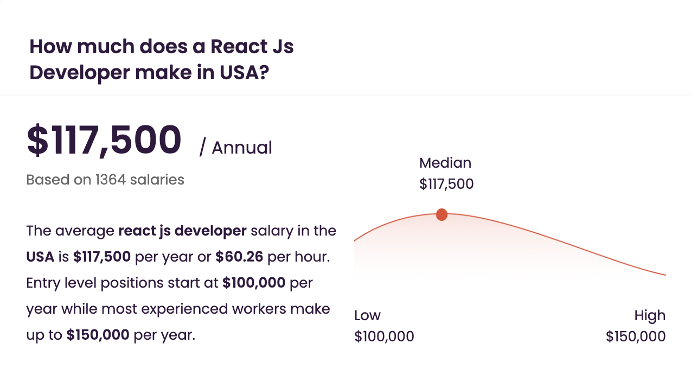Click the $150,000 value under High
The image size is (691, 381).
tap(636, 336)
